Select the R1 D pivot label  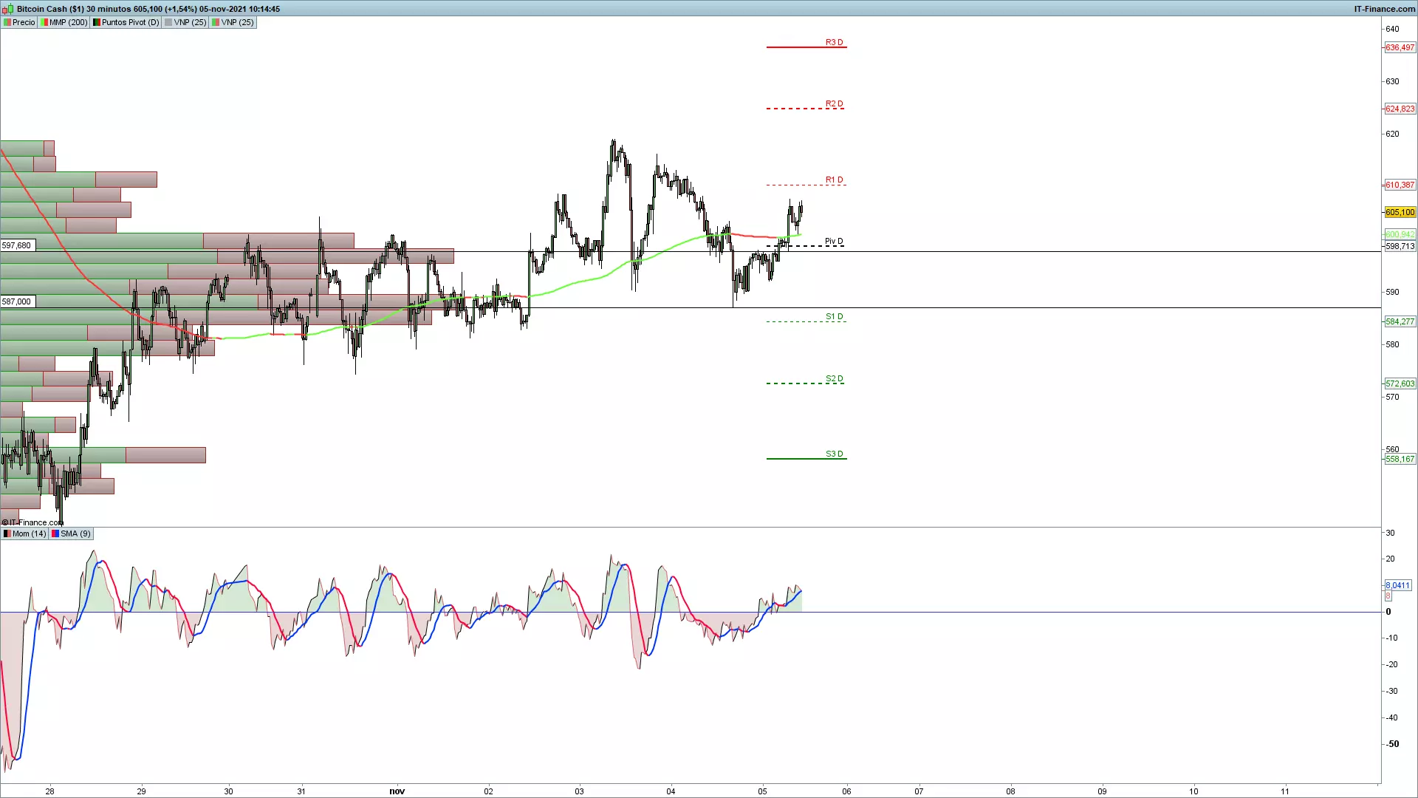834,180
